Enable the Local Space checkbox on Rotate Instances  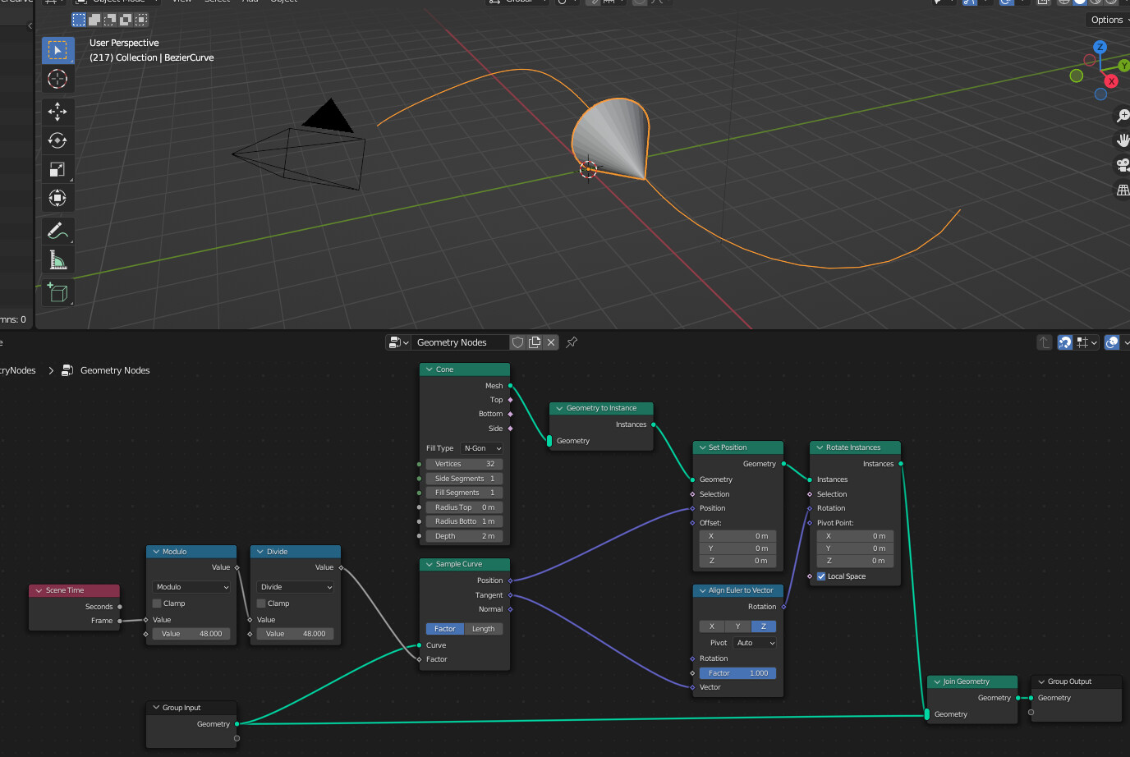(820, 576)
